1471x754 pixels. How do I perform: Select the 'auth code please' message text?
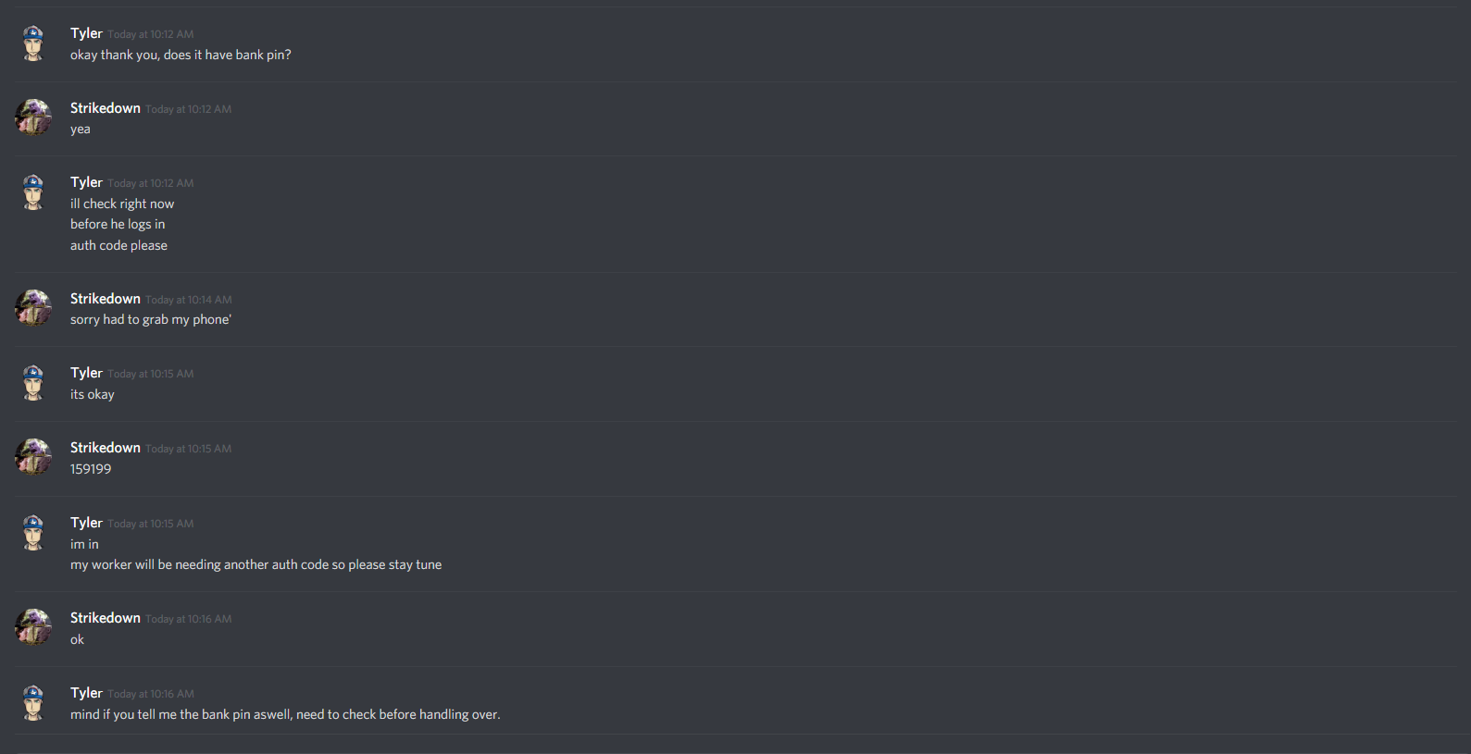pos(118,245)
